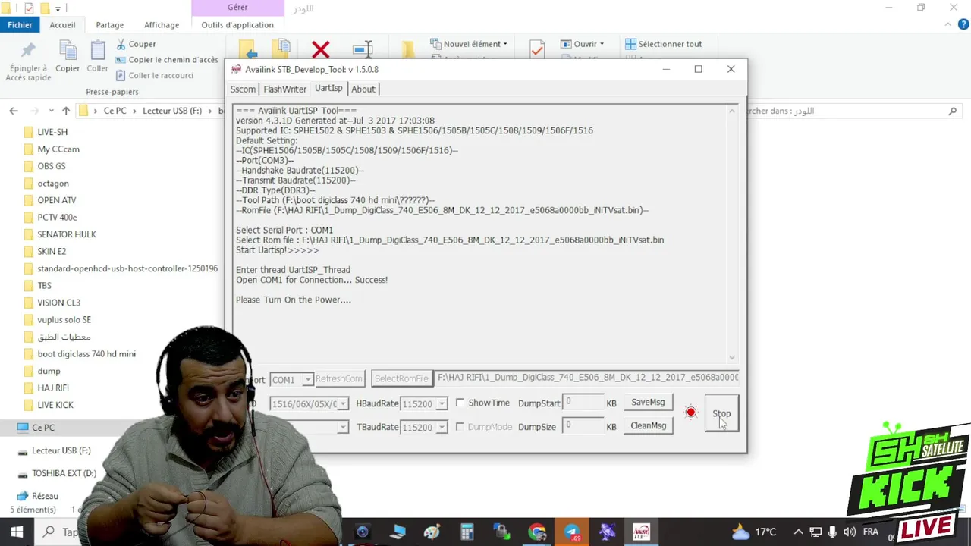Click the SelectRomFile button
971x546 pixels.
pos(401,378)
